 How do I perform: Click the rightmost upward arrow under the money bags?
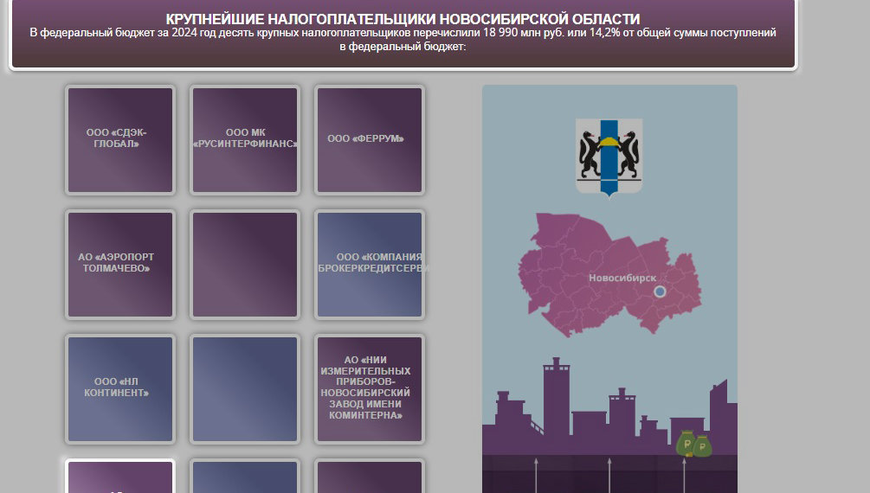tap(684, 474)
